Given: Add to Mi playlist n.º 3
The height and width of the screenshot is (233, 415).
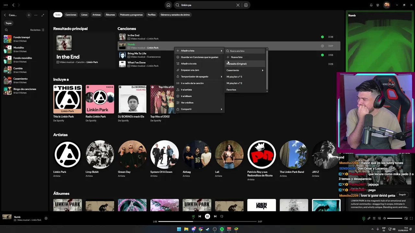Looking at the screenshot, I should (x=245, y=77).
